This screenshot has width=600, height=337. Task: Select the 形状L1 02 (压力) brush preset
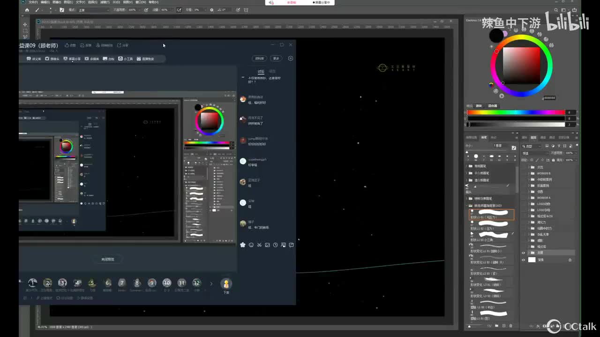tap(492, 226)
